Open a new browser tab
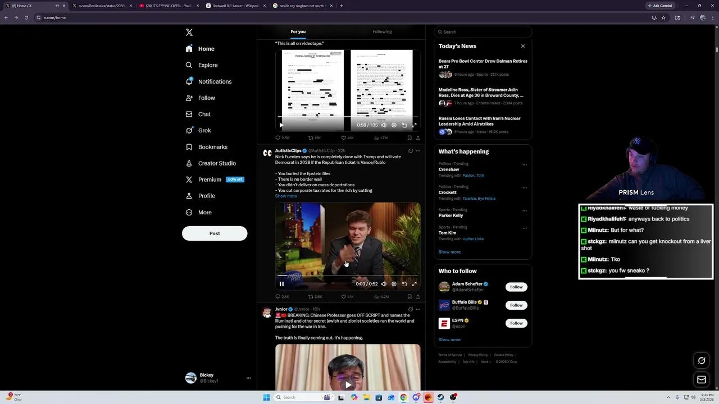The height and width of the screenshot is (404, 719). pos(342,6)
